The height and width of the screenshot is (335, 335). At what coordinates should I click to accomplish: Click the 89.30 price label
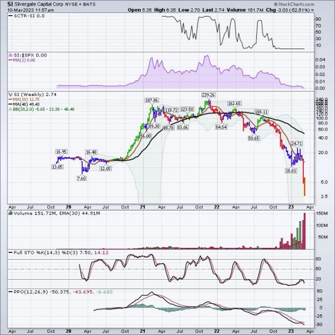(154, 126)
